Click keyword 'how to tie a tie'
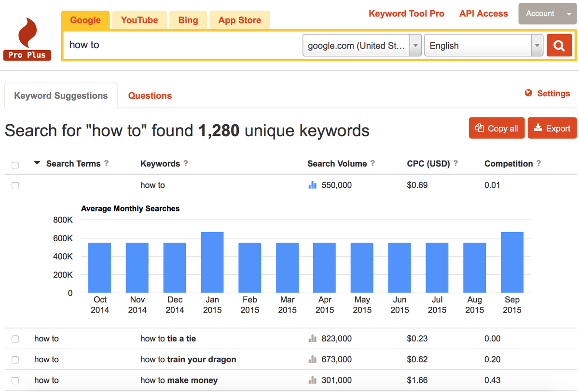Viewport: 579px width, 392px height. point(168,339)
